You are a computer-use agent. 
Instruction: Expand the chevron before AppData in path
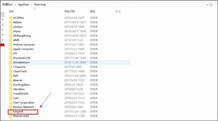15,5
